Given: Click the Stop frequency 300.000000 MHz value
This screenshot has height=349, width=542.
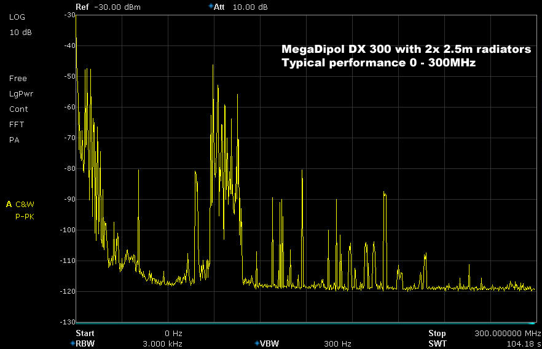Looking at the screenshot, I should [507, 333].
